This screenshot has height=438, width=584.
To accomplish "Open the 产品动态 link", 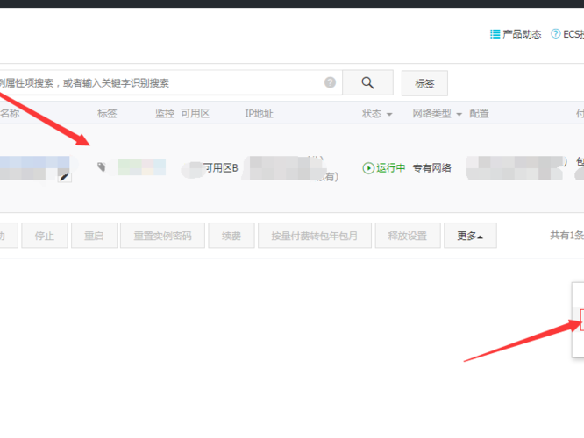I will 522,34.
